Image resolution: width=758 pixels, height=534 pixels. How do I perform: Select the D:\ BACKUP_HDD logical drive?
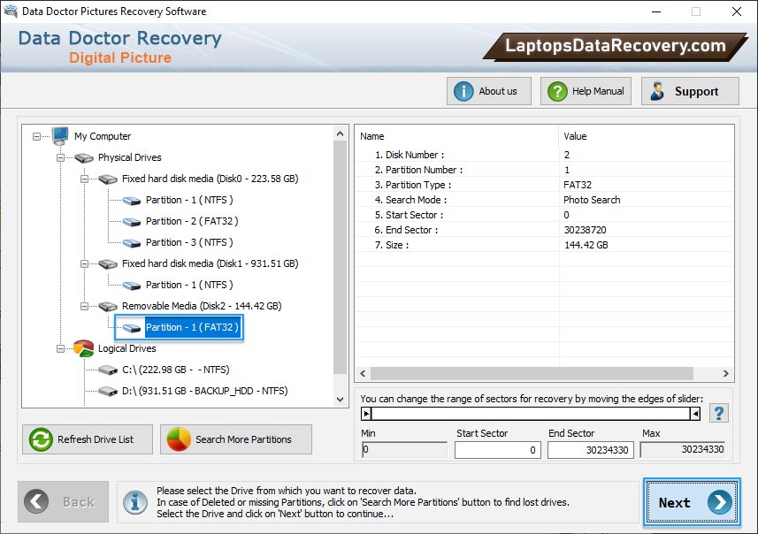click(204, 391)
